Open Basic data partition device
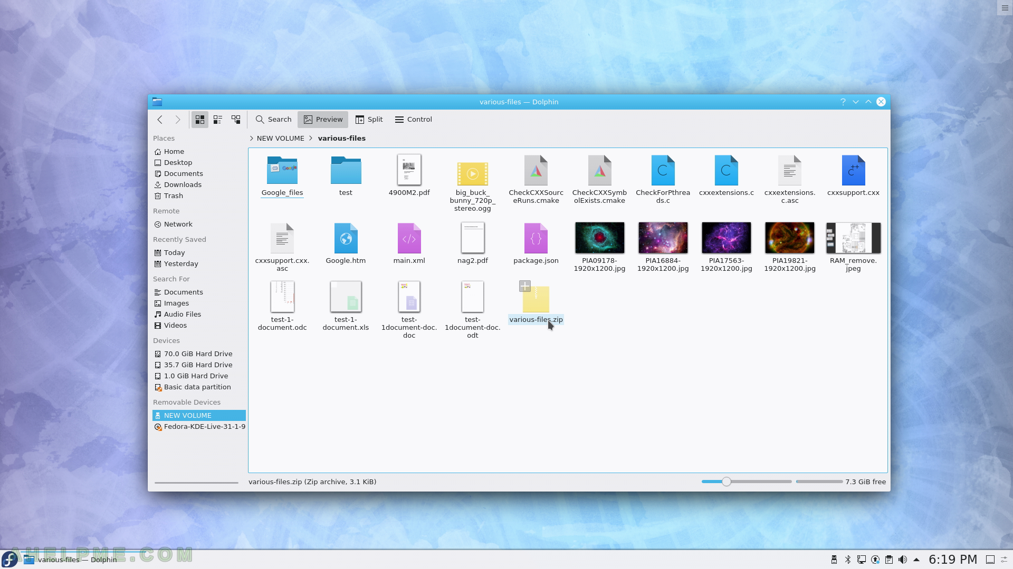1013x569 pixels. [x=199, y=387]
